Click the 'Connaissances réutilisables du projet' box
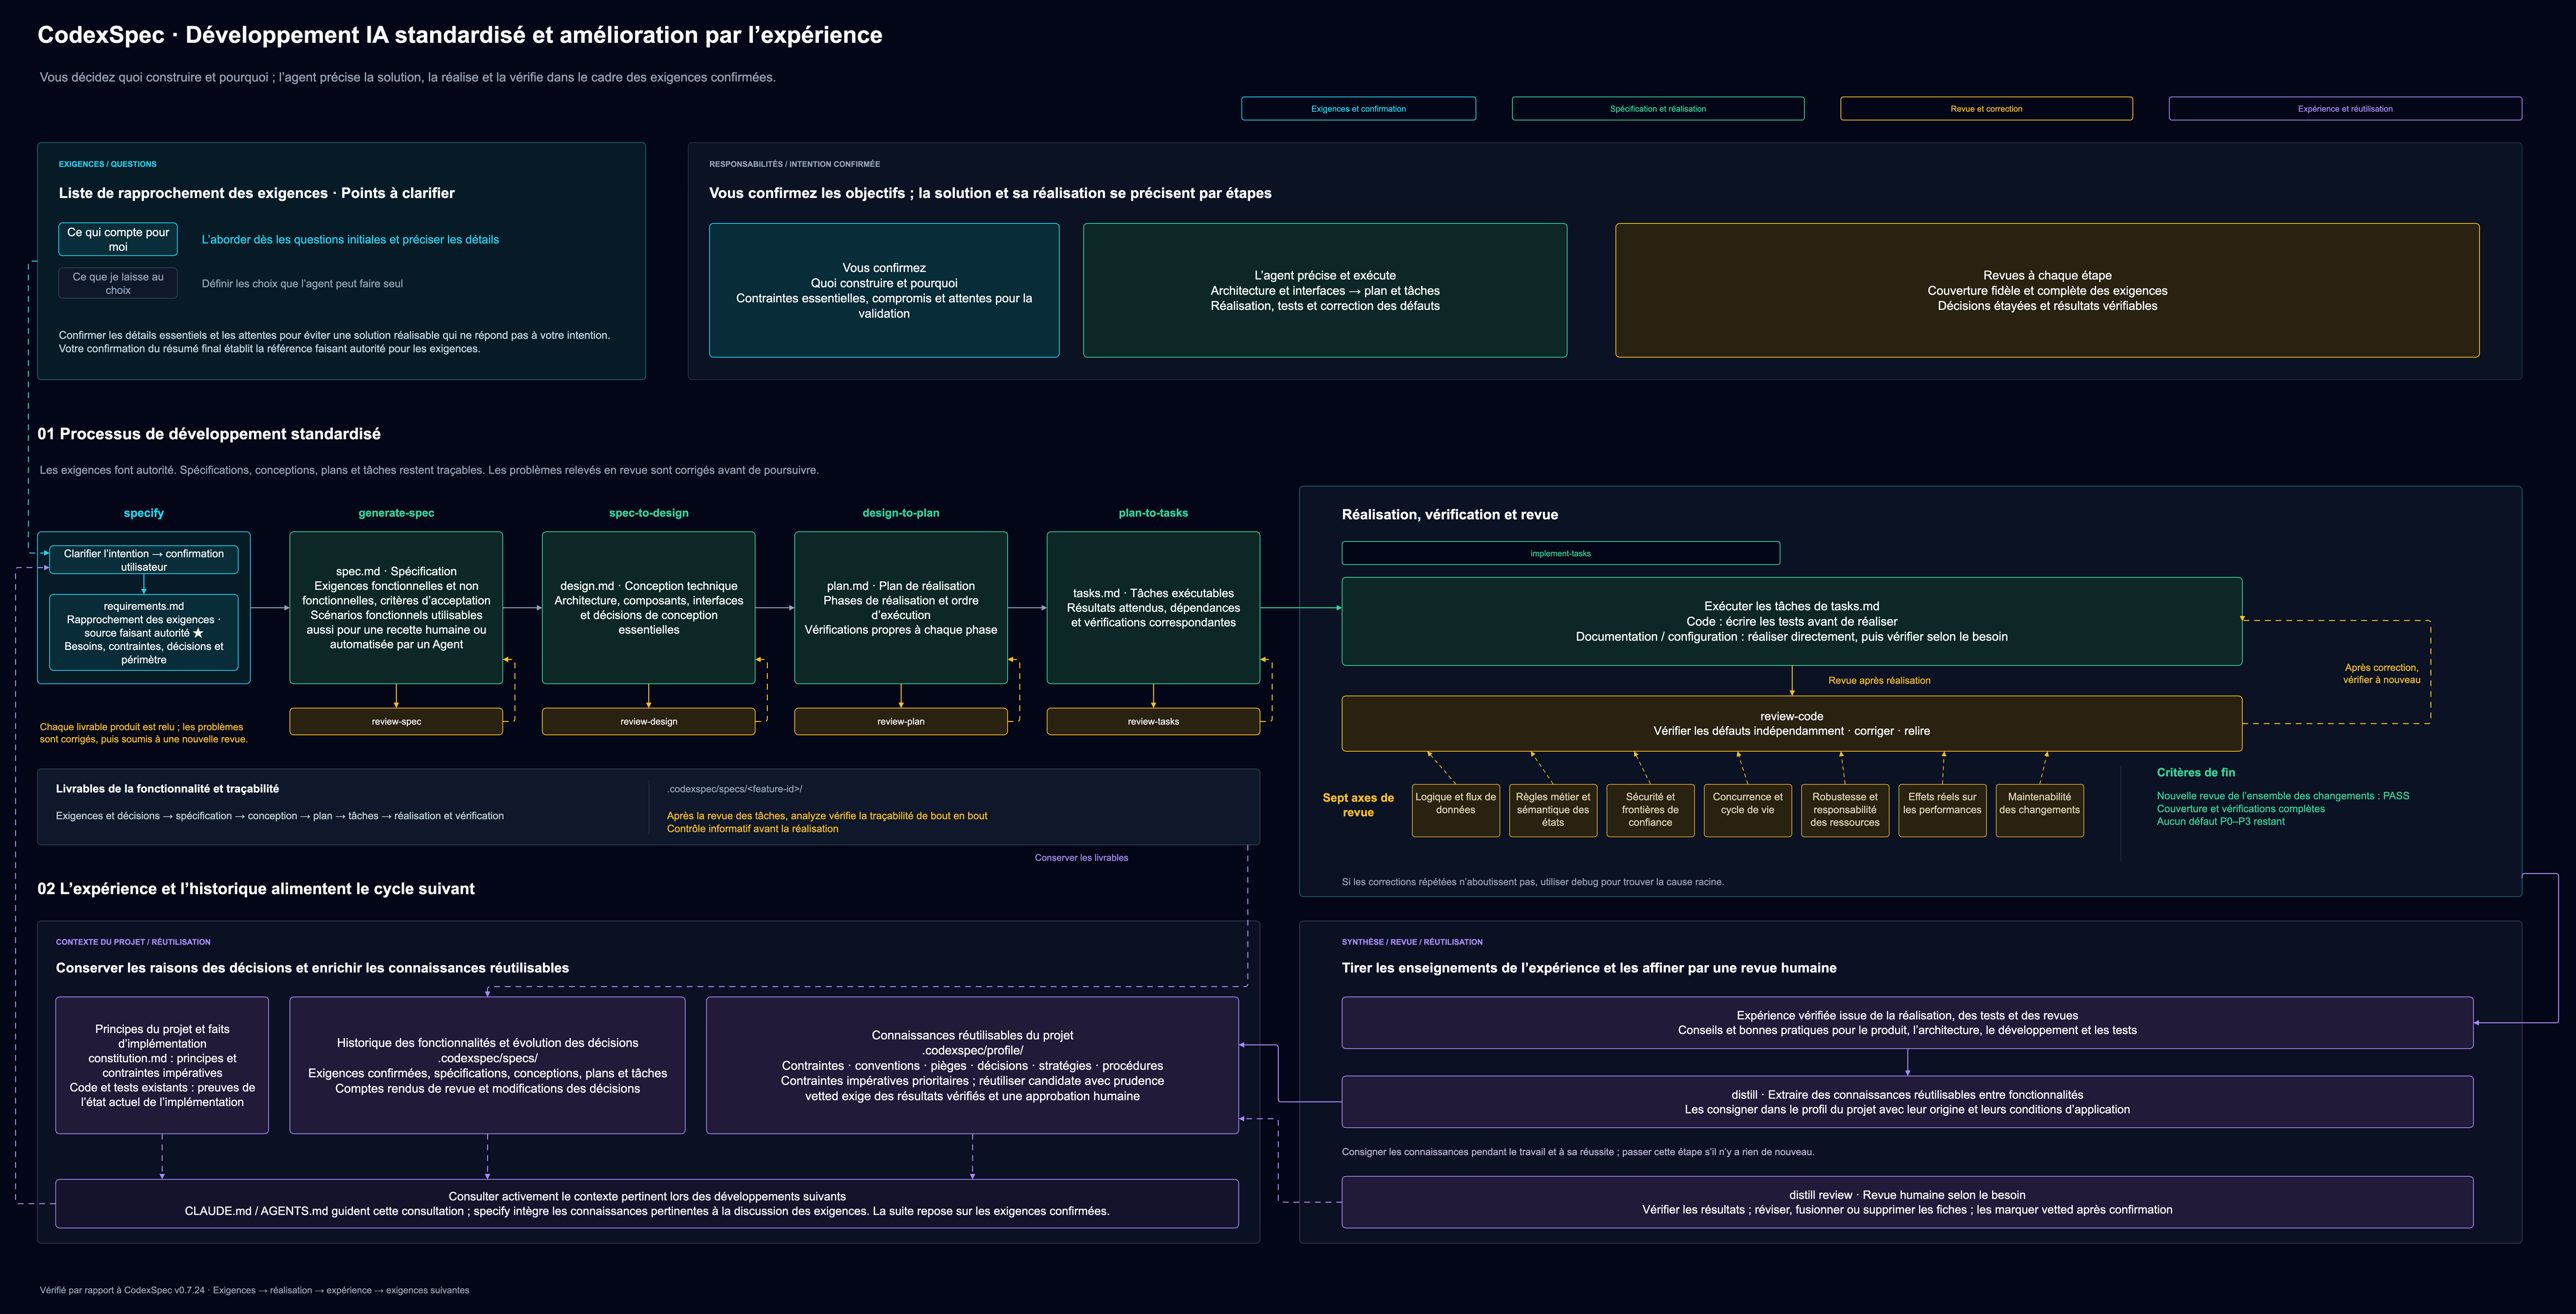 pyautogui.click(x=972, y=1065)
